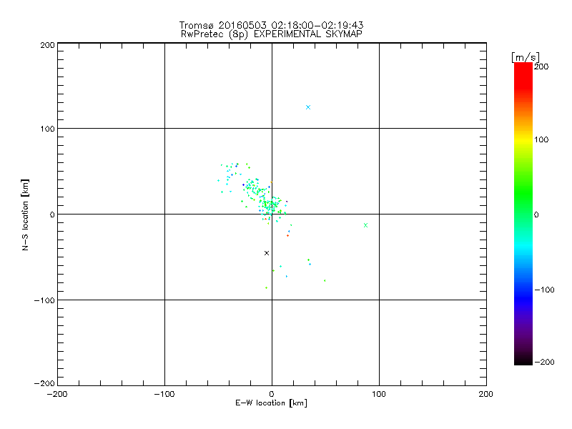Click the black region of the colorbar
This screenshot has height=429, width=572.
click(523, 360)
